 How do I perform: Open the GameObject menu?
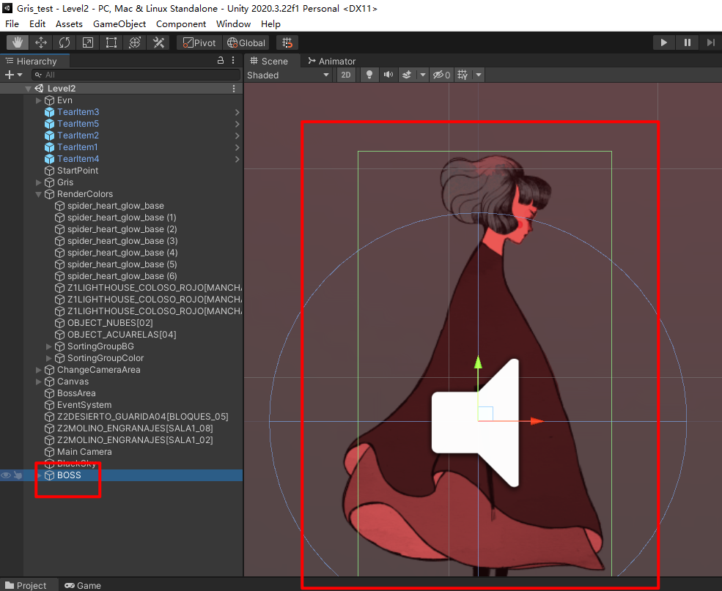(x=119, y=24)
